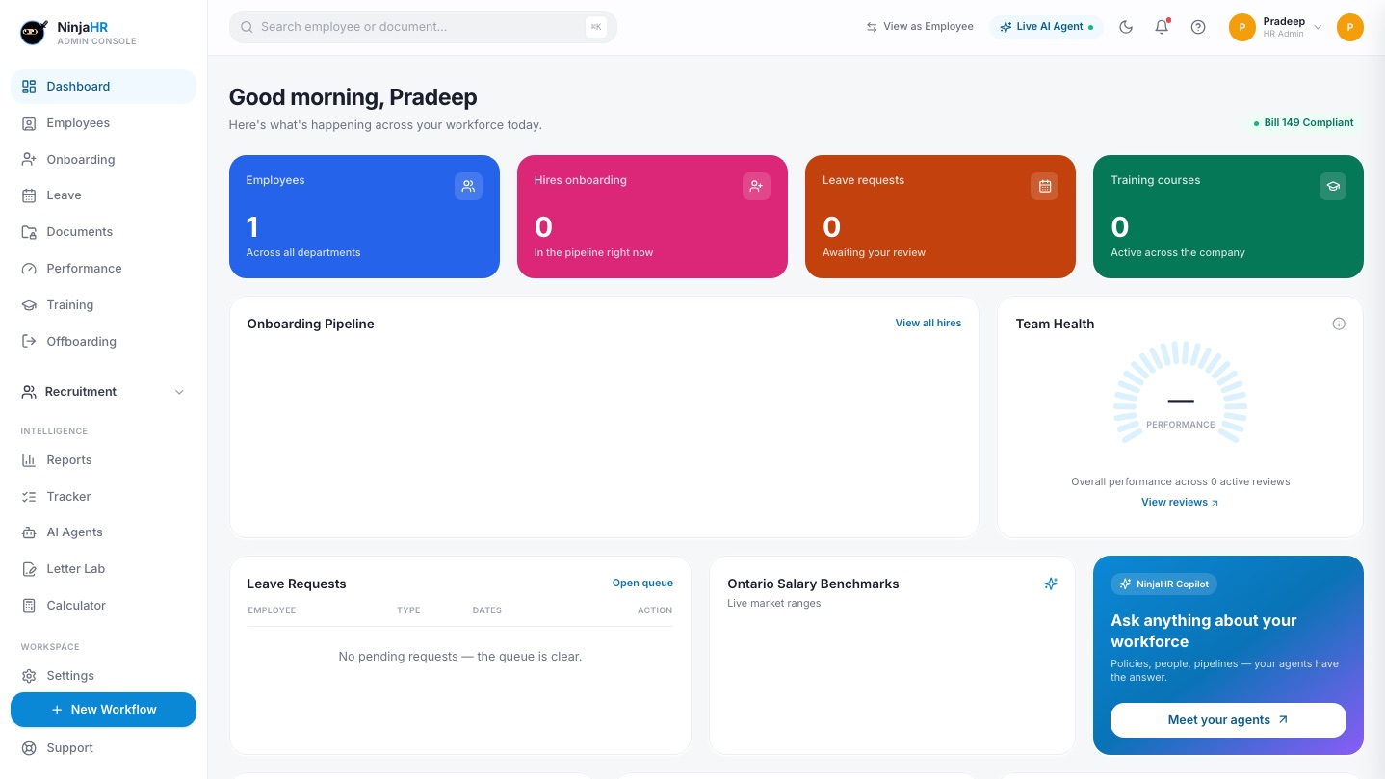1385x779 pixels.
Task: Open the notifications bell
Action: click(x=1162, y=27)
